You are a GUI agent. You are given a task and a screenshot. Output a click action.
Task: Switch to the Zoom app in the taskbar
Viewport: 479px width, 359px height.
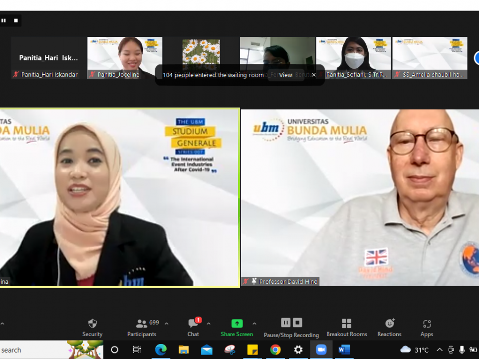[321, 350]
